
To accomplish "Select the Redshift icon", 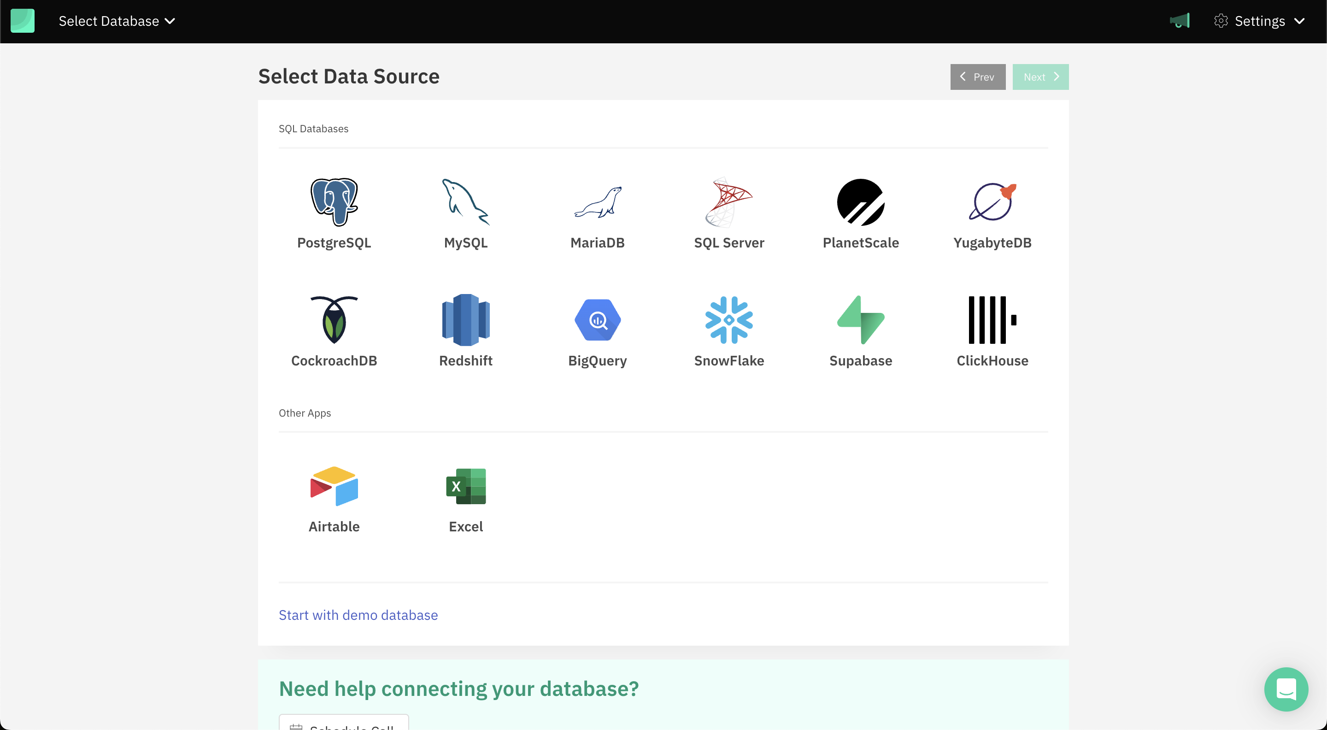I will 466,320.
